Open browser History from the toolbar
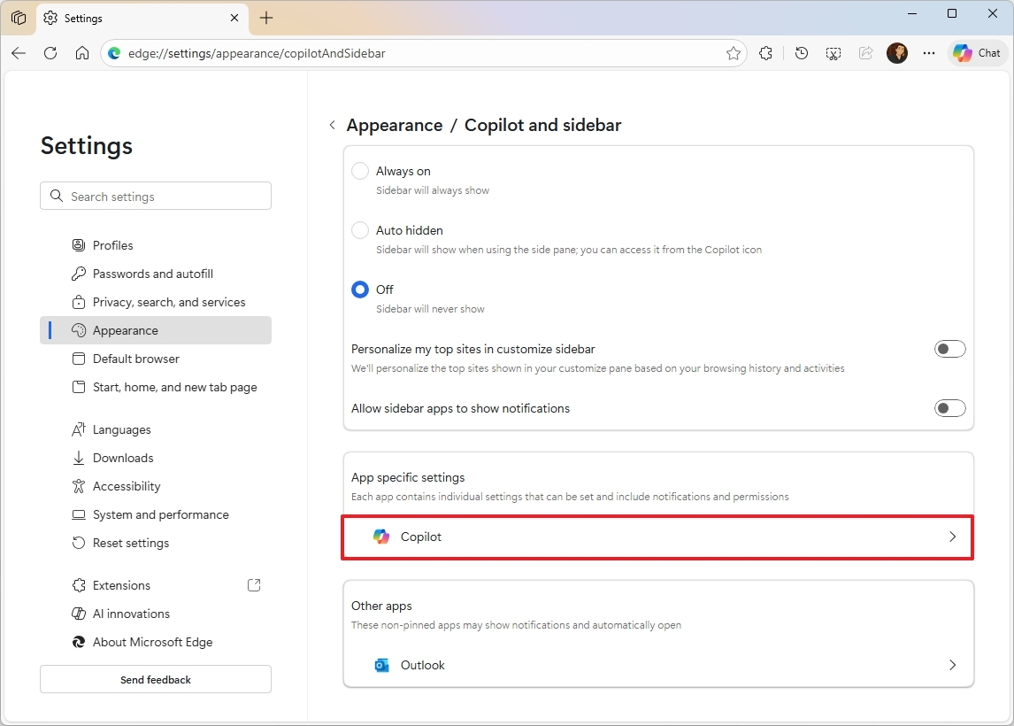 (801, 53)
